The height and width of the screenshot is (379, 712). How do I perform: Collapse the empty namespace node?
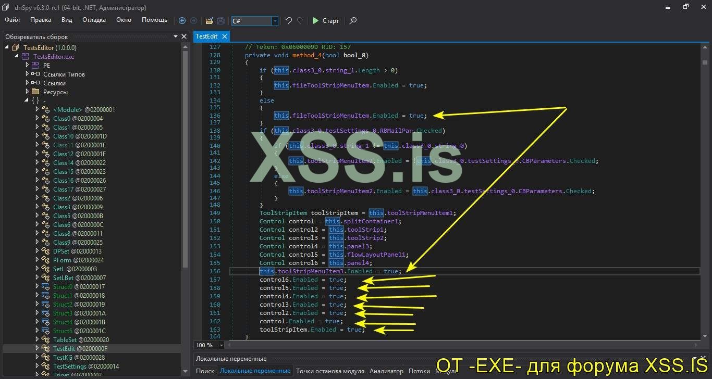point(27,101)
